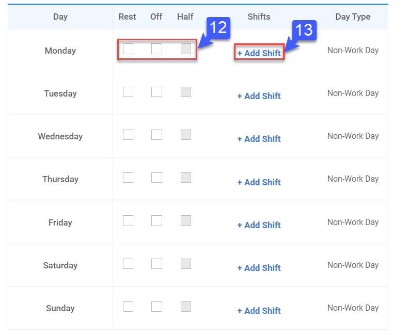
Task: Tick the Half checkbox for Thursday
Action: pos(186,178)
